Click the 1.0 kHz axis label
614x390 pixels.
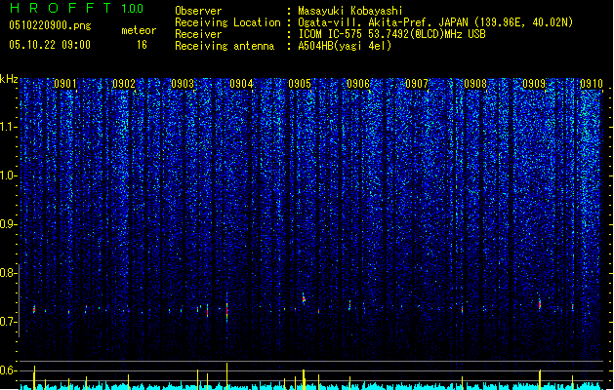(x=9, y=175)
